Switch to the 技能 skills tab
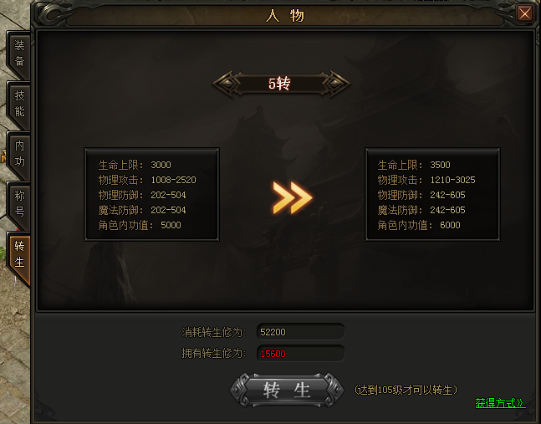 pos(19,104)
